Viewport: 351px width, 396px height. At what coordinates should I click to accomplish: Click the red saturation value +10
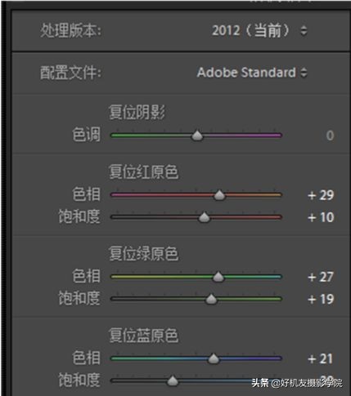[321, 217]
